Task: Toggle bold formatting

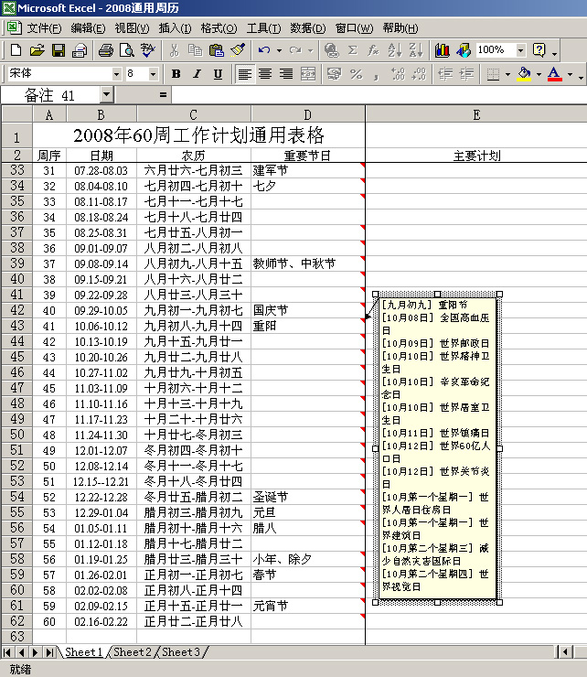Action: 176,74
